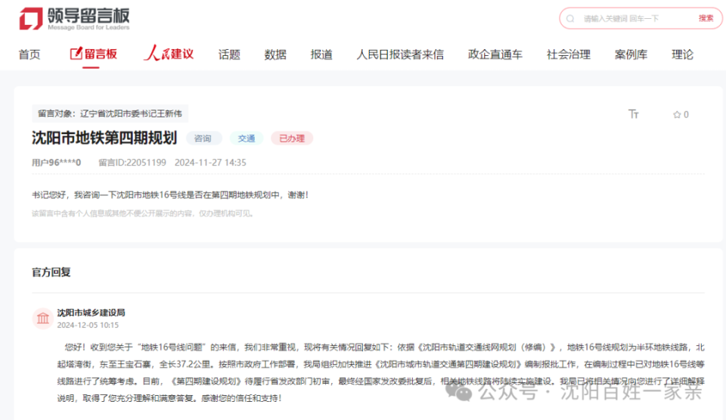Open the 社会治理 navigation item

coord(569,54)
